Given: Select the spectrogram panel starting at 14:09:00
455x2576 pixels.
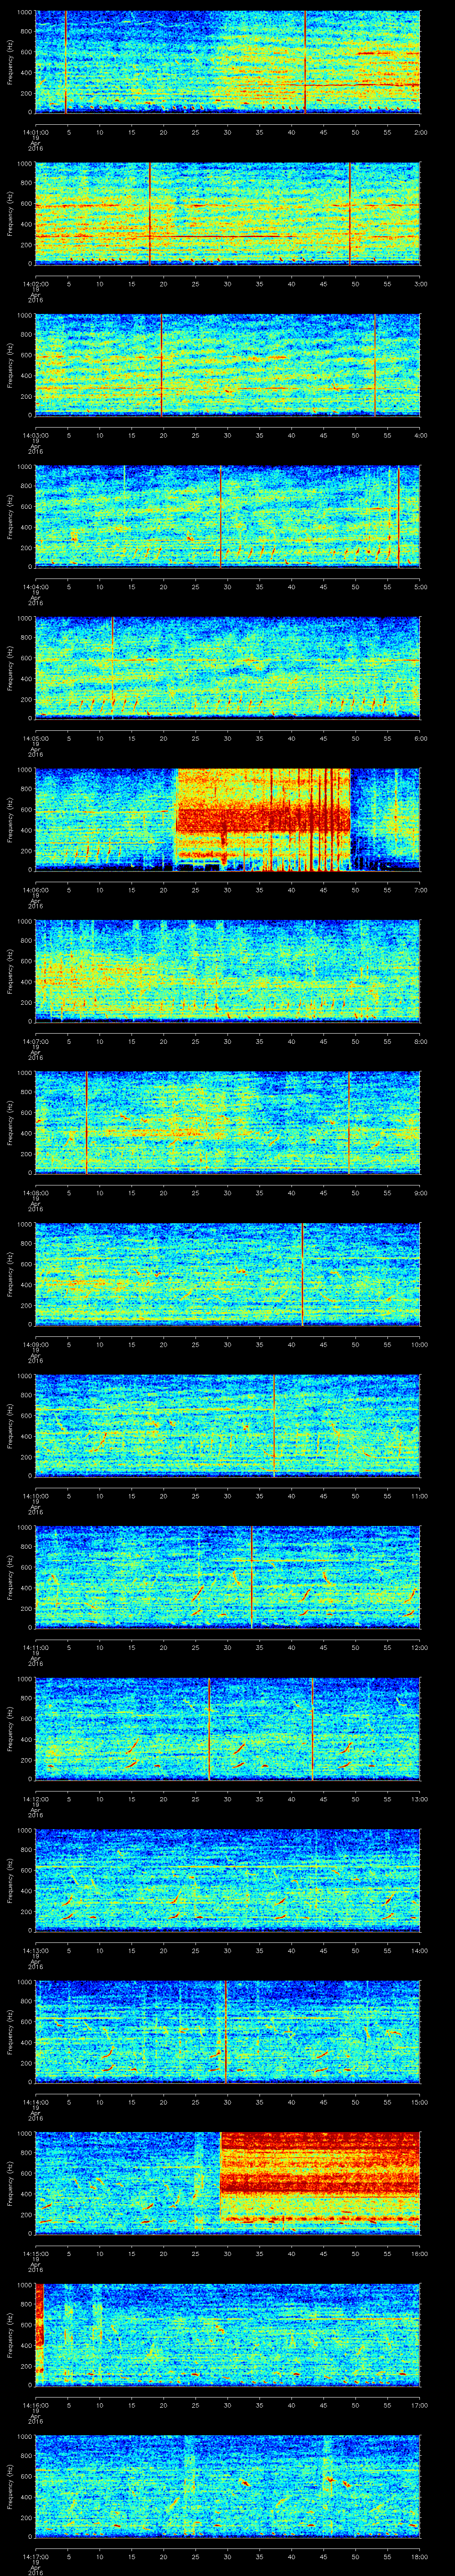Looking at the screenshot, I should click(x=228, y=1274).
